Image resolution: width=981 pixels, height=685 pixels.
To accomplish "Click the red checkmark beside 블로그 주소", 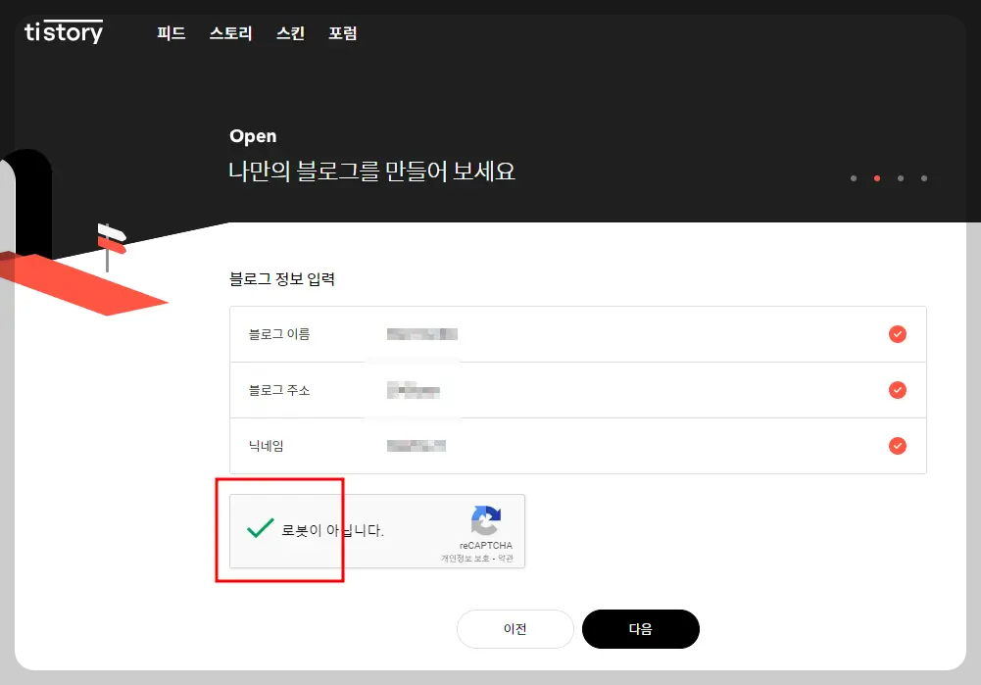I will 897,390.
